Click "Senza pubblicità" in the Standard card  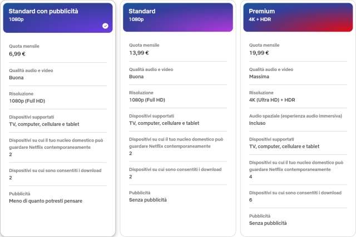coord(147,200)
